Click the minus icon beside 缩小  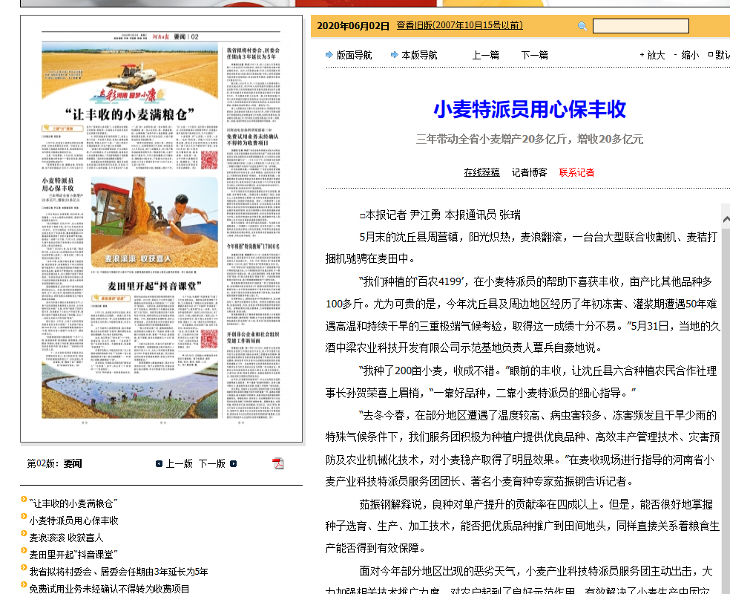click(676, 55)
